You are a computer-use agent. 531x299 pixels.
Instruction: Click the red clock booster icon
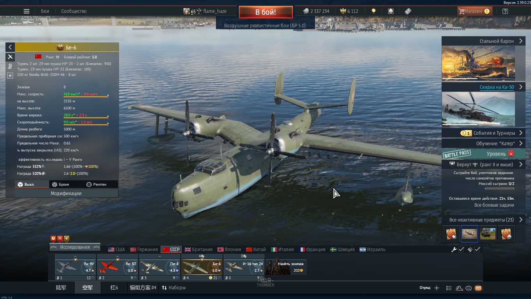[53, 239]
